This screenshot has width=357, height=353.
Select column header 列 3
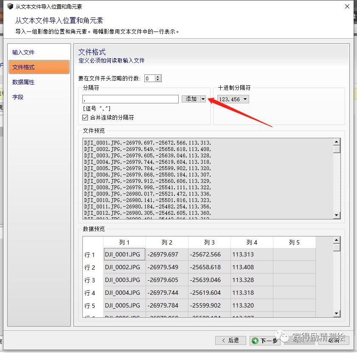209,242
